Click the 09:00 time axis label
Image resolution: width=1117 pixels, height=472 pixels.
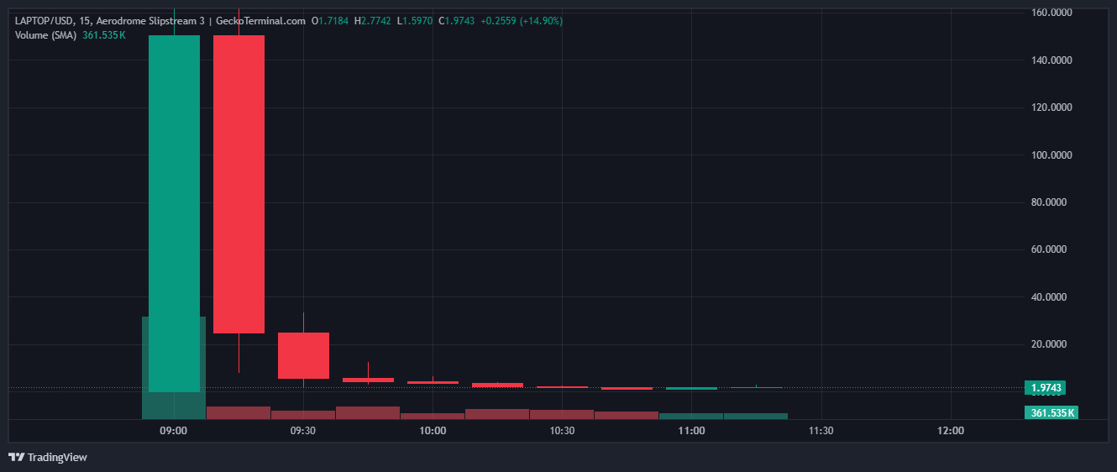(x=174, y=430)
